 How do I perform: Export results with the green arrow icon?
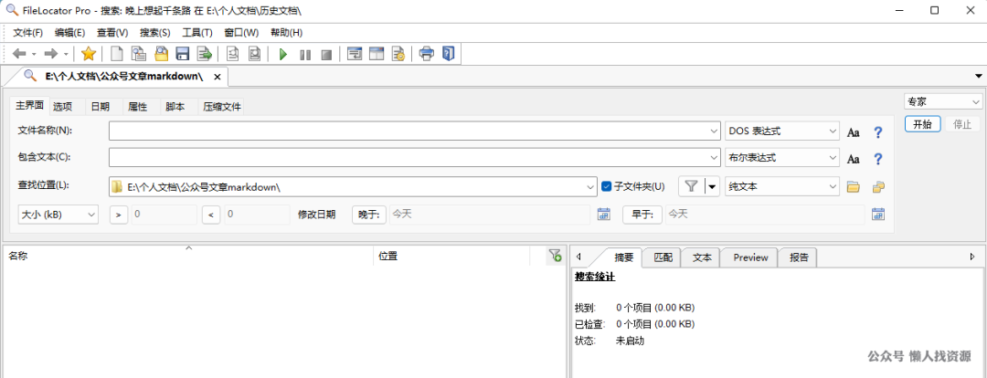(x=205, y=54)
